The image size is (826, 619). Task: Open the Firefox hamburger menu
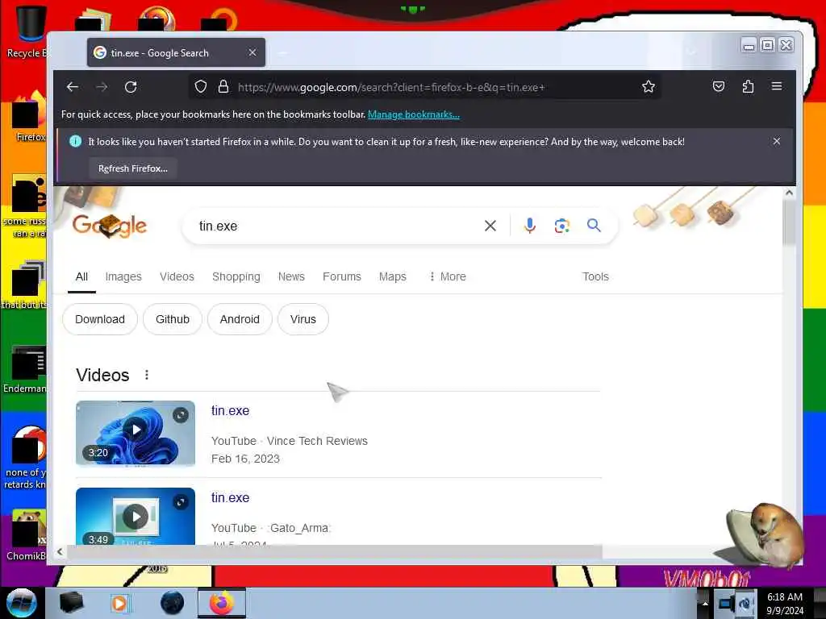[777, 86]
